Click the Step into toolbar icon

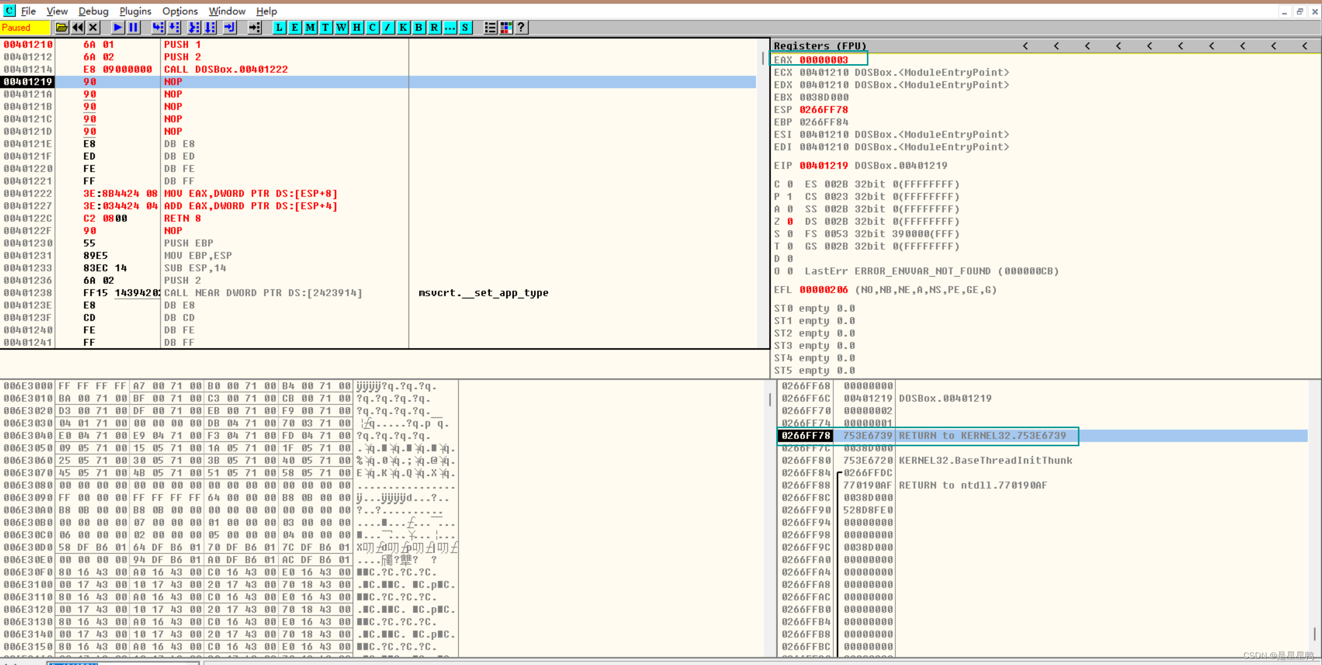pyautogui.click(x=158, y=27)
